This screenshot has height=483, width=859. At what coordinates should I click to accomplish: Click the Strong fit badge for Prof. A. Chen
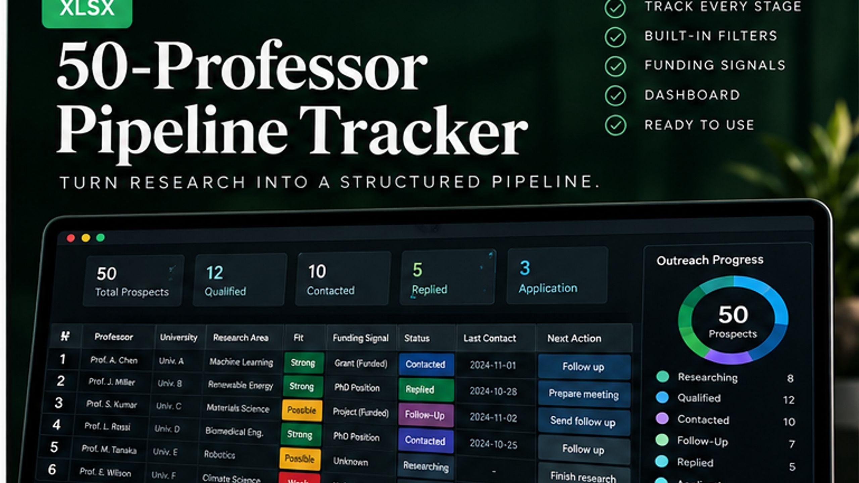(304, 363)
